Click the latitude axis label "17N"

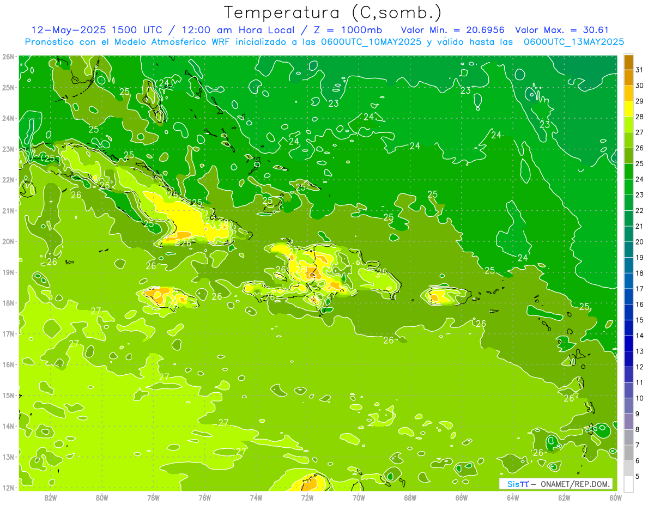(x=8, y=333)
